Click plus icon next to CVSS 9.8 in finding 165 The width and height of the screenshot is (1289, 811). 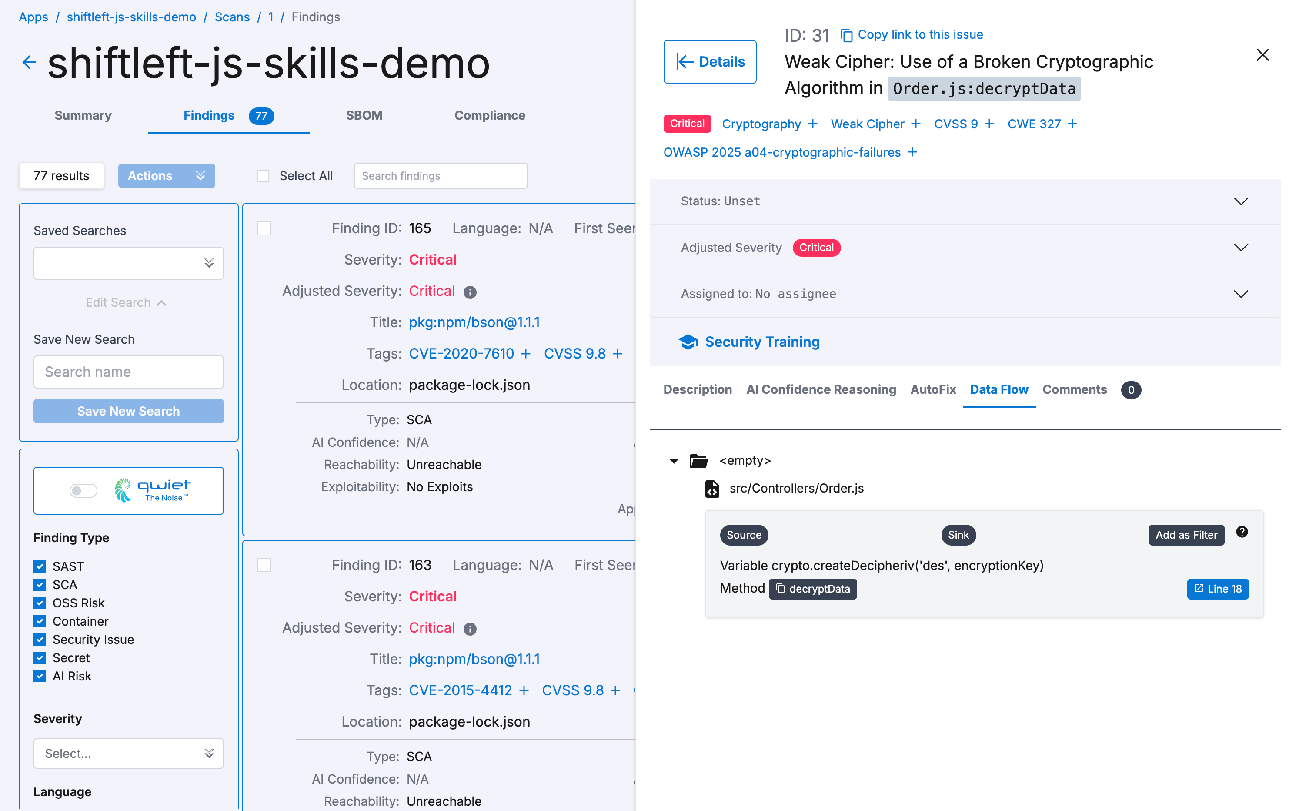[x=618, y=354]
